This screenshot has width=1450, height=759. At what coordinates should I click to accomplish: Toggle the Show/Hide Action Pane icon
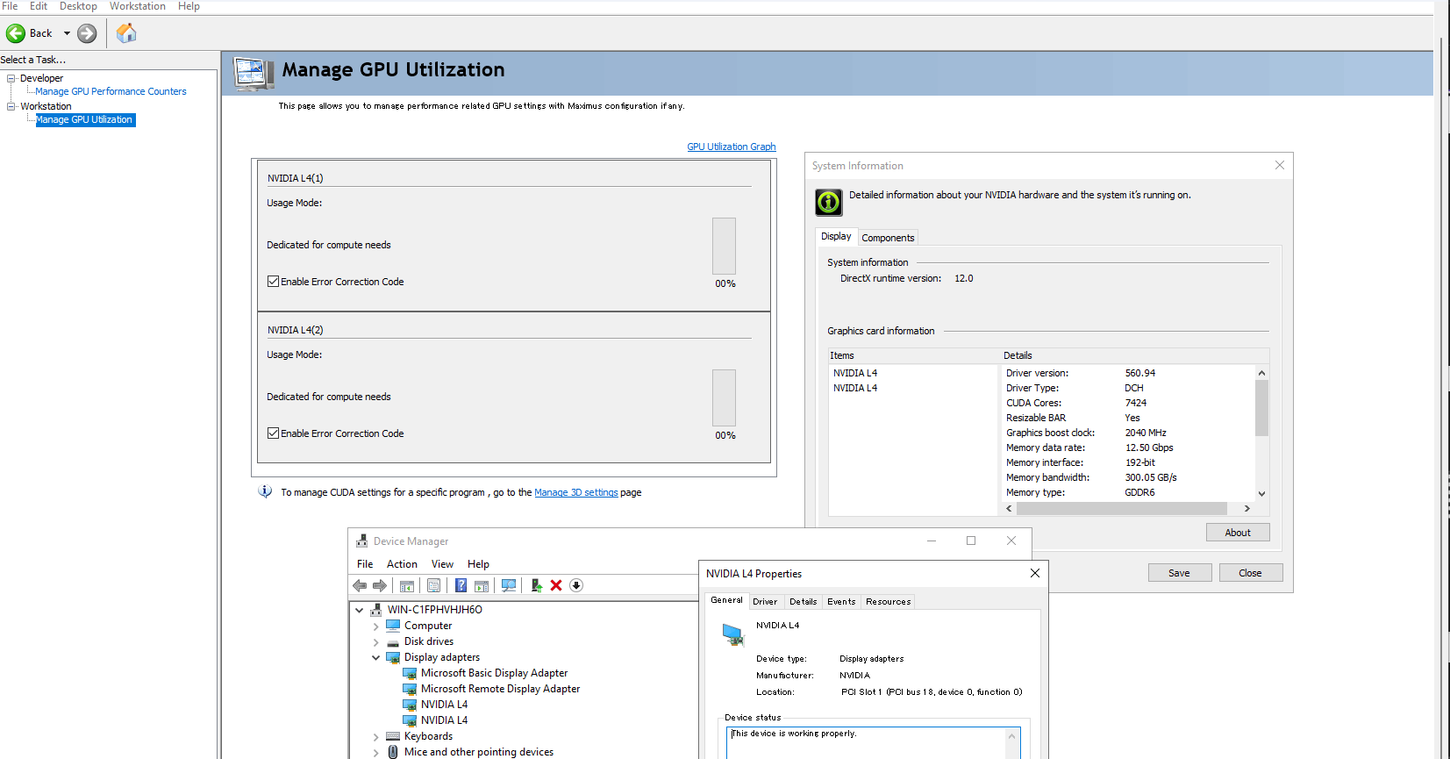(482, 585)
